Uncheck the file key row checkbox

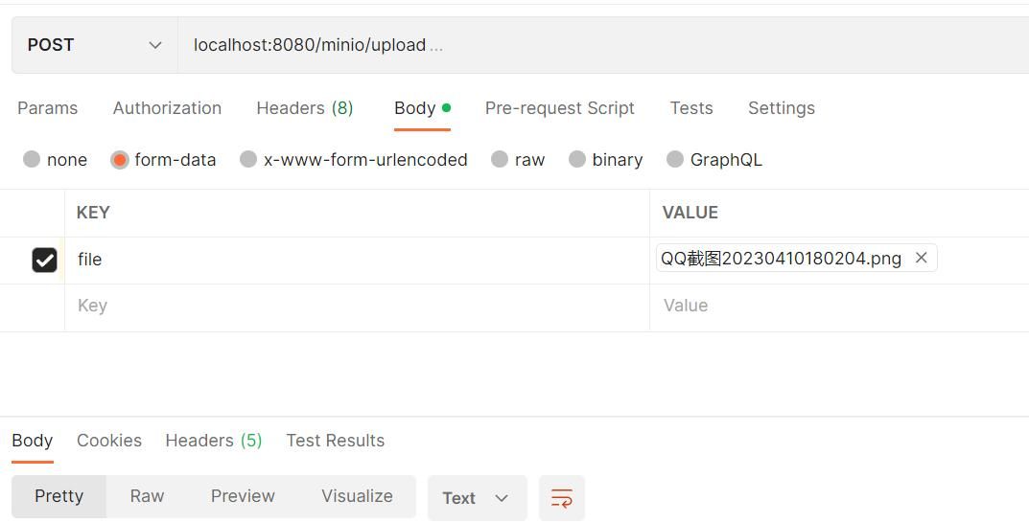click(44, 260)
